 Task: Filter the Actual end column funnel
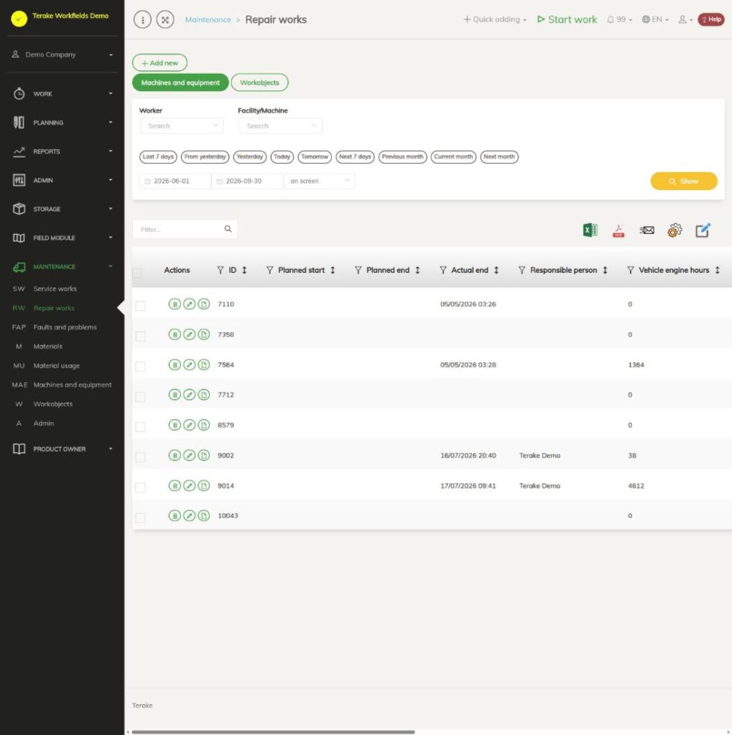(443, 270)
